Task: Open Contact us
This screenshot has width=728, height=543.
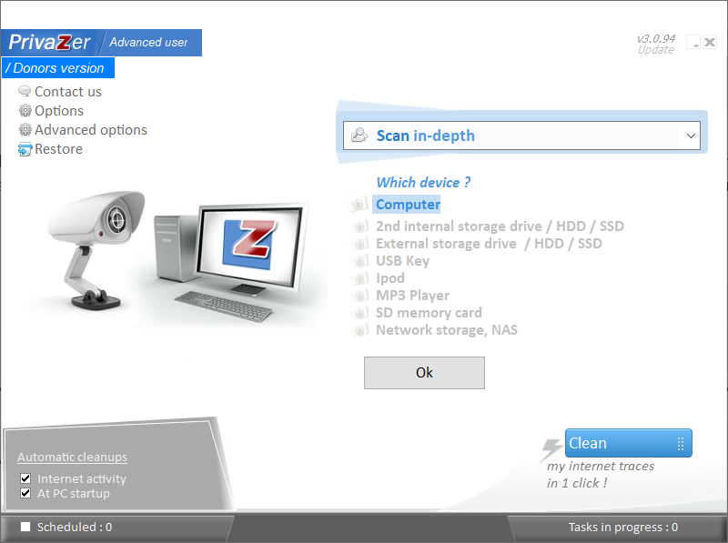Action: 67,92
